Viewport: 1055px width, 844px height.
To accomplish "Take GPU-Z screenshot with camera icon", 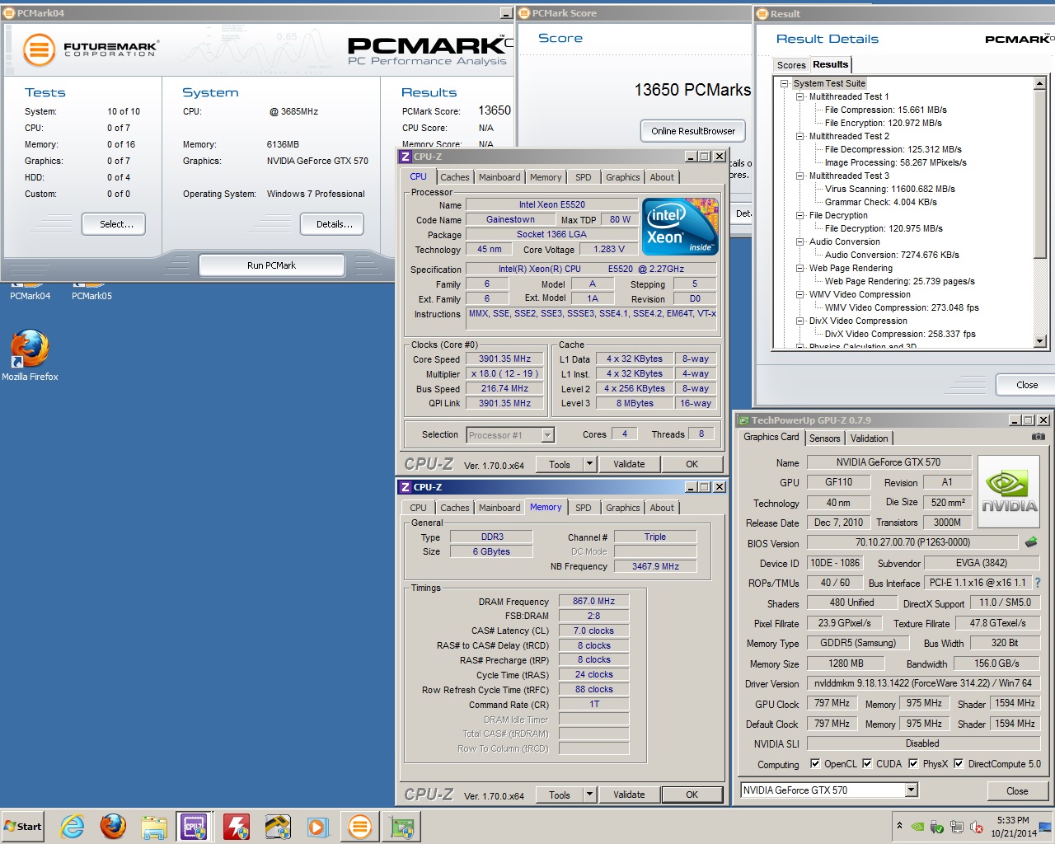I will point(1039,437).
